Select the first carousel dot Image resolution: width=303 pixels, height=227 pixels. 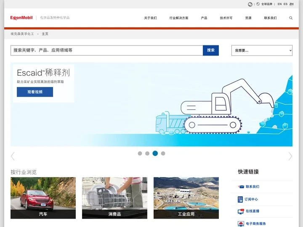point(140,153)
